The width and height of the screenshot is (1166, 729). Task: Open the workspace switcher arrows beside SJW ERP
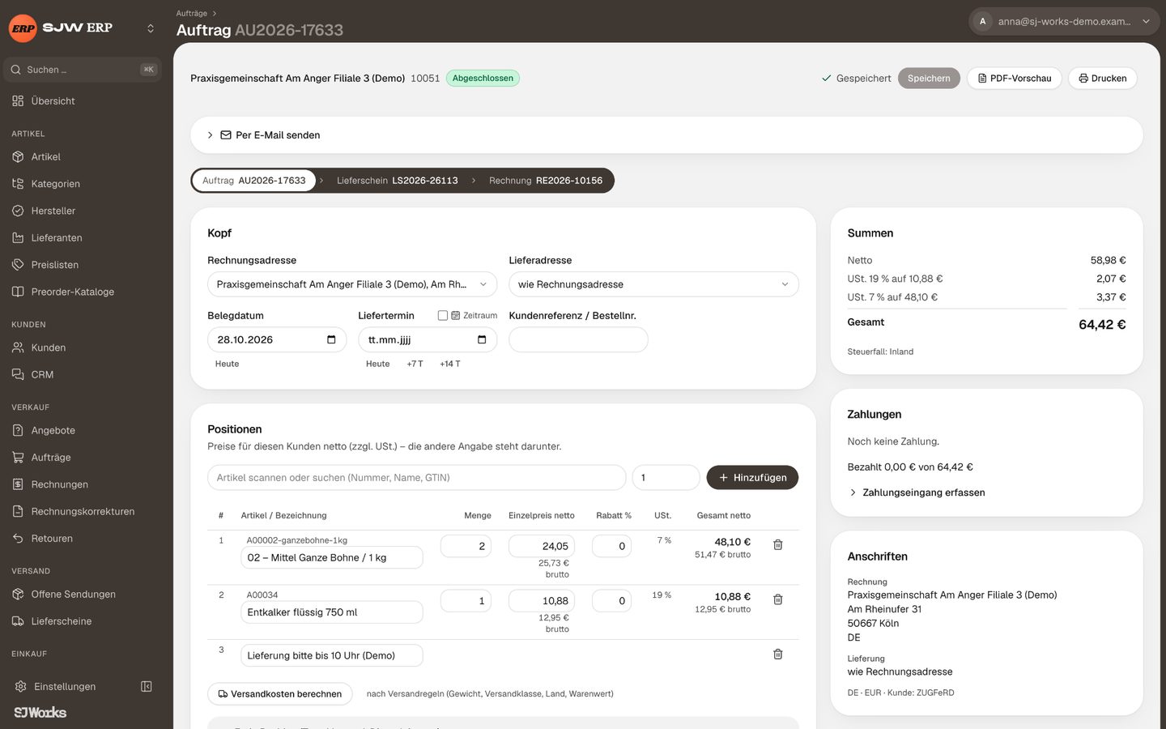tap(150, 28)
